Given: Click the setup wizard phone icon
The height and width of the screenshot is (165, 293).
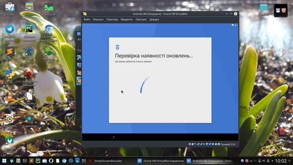Looking at the screenshot, I should 117,47.
